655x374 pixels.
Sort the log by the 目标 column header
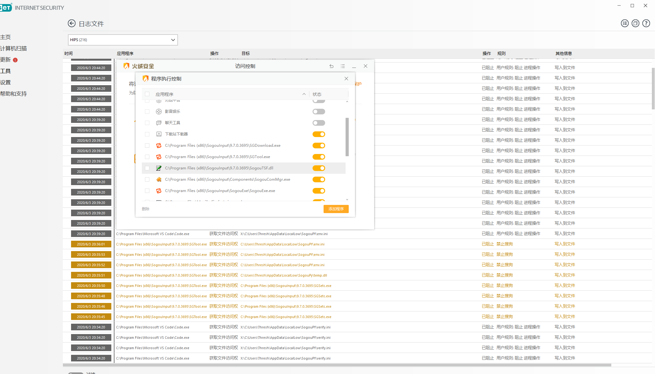246,53
